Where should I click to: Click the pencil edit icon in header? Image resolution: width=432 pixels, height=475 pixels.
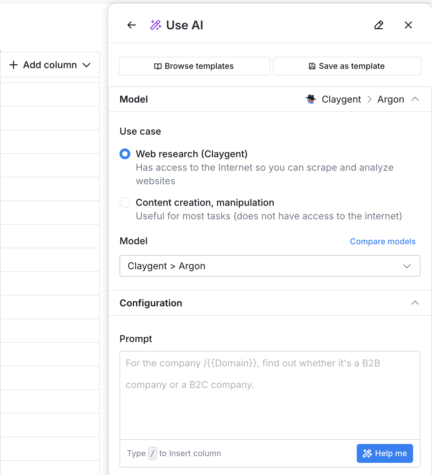(379, 25)
